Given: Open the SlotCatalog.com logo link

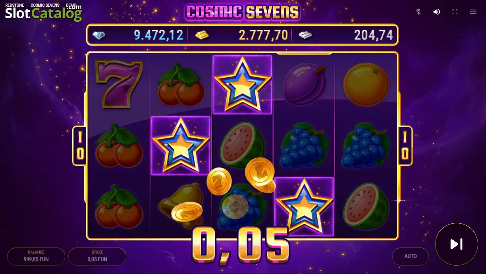Looking at the screenshot, I should [43, 13].
